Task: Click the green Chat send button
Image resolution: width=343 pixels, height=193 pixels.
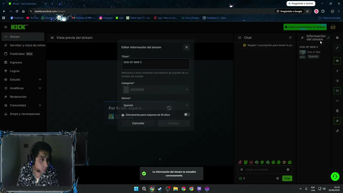Action: [287, 178]
